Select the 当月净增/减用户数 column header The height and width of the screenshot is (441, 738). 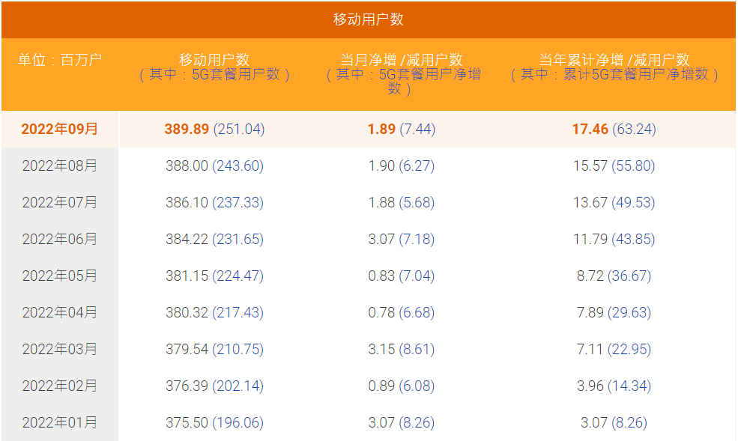click(x=402, y=60)
